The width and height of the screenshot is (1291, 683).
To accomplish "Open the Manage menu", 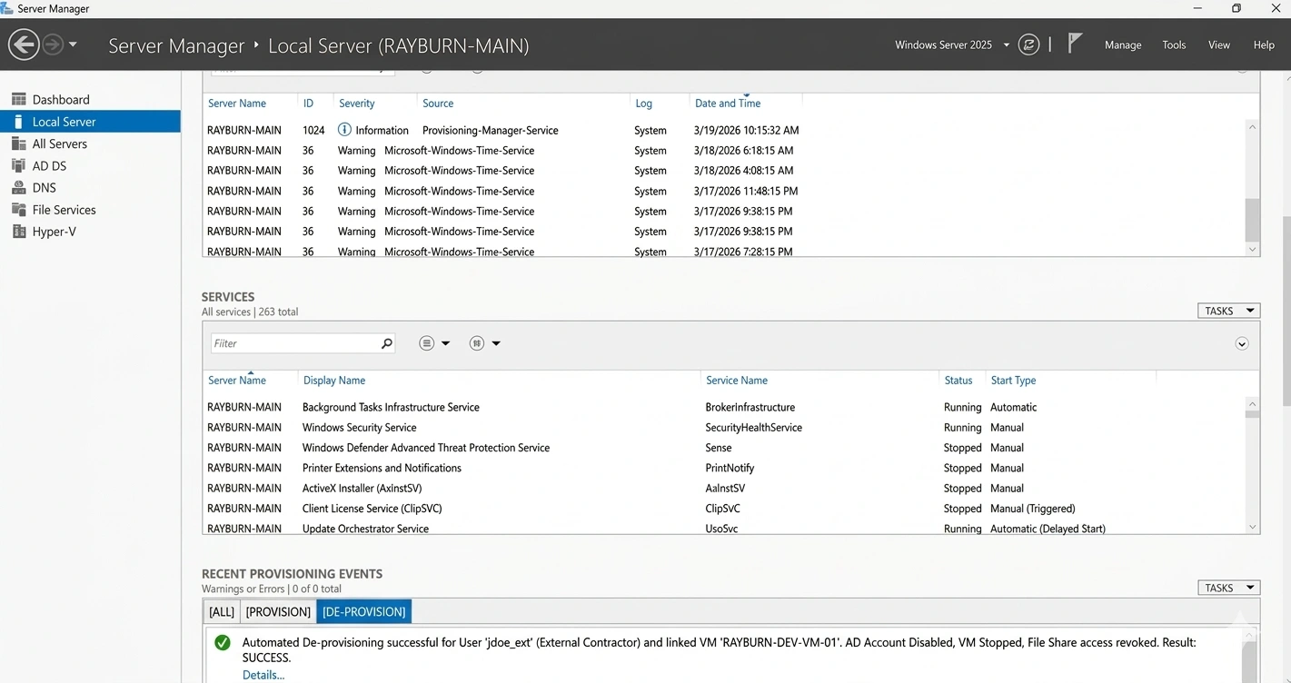I will click(1122, 45).
